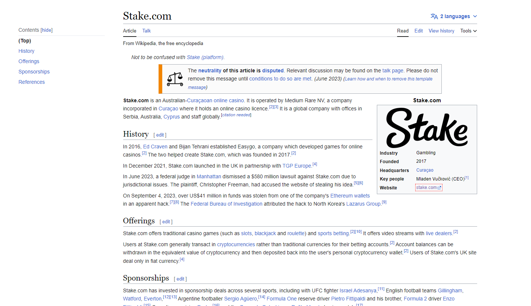Jump to (Top) in contents

pos(25,41)
